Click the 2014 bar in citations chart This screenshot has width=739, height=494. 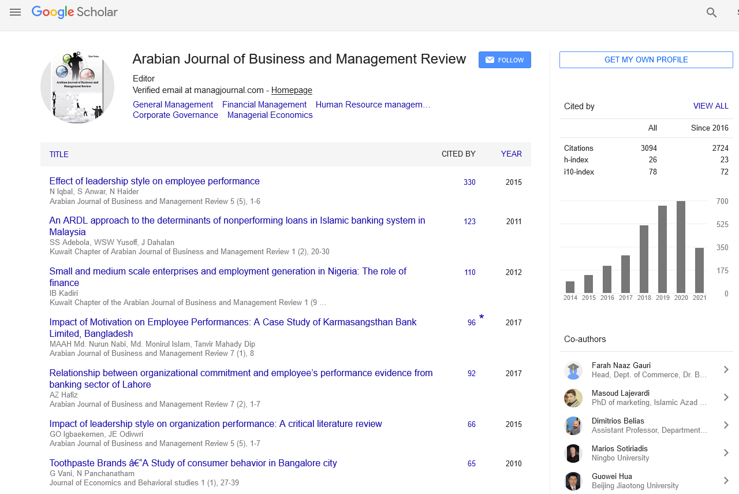coord(570,287)
